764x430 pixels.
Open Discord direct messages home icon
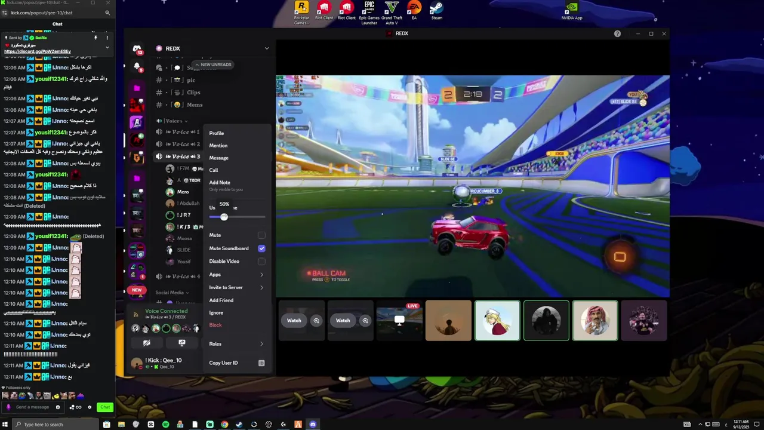click(137, 49)
